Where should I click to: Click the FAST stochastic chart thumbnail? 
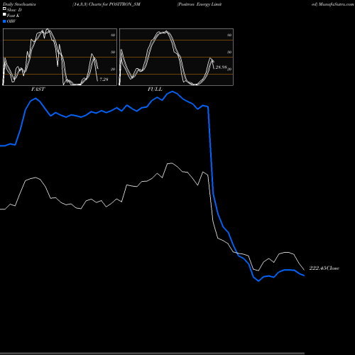[x=60, y=57]
